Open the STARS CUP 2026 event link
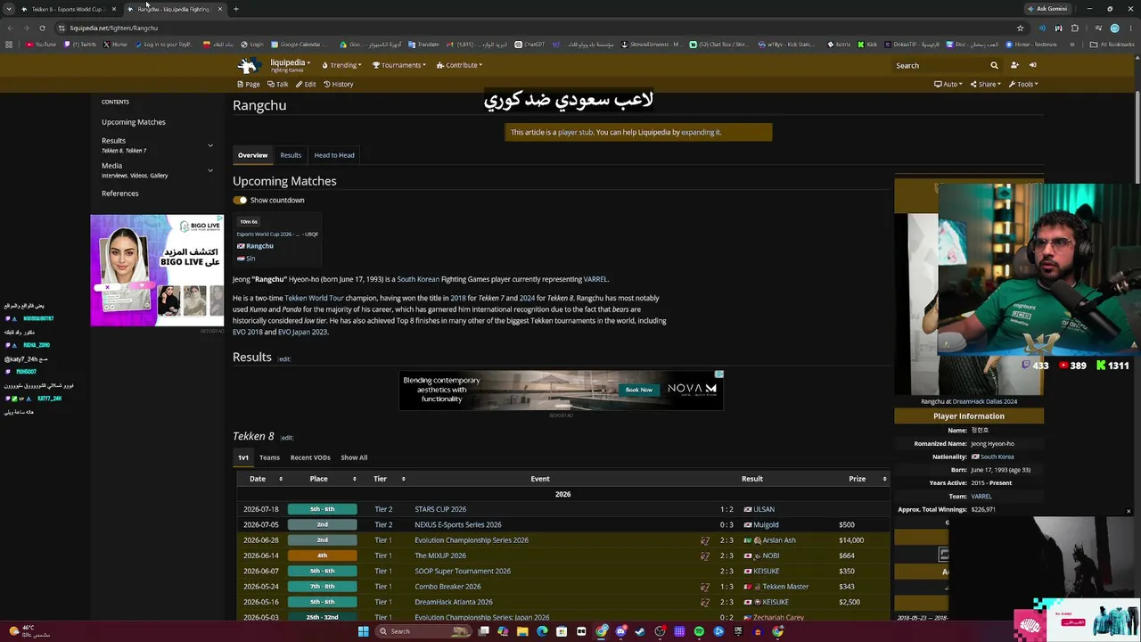Screen dimensions: 1141x642 coord(440,509)
